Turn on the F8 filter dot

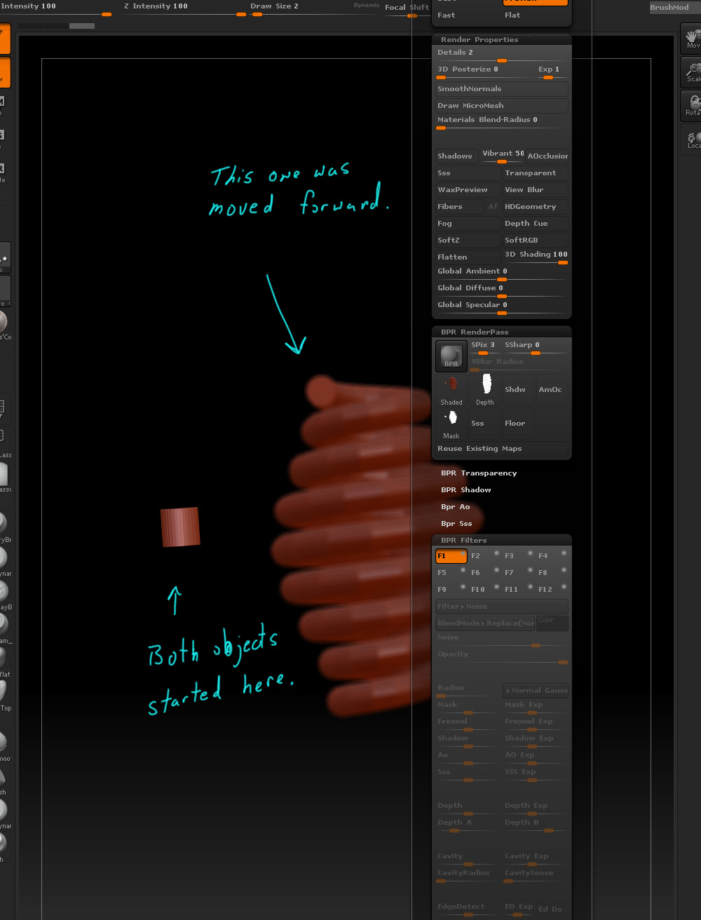coord(564,570)
